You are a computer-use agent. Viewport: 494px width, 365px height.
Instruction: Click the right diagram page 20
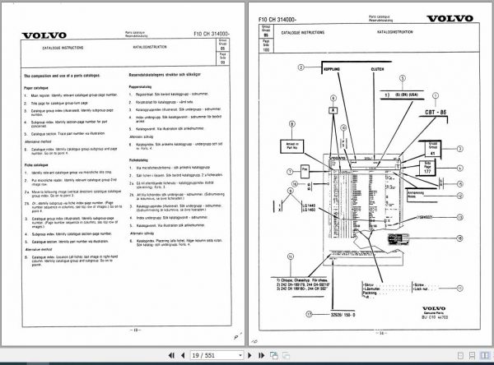click(370, 174)
